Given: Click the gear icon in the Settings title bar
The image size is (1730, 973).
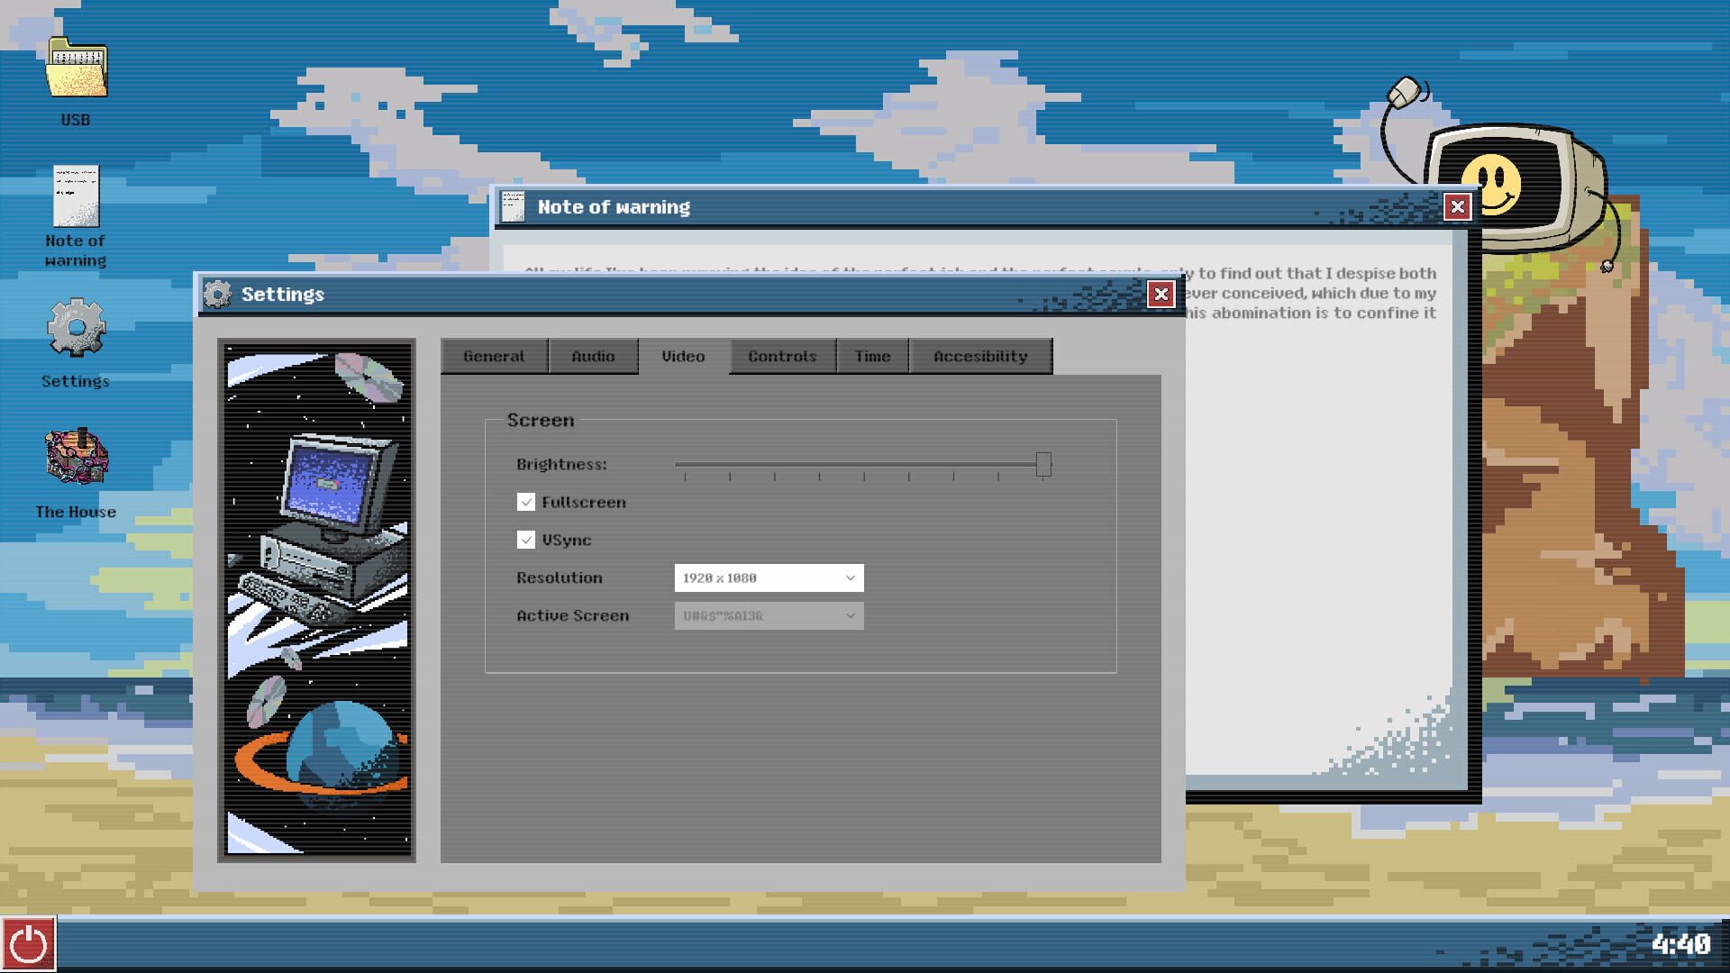Looking at the screenshot, I should click(219, 294).
